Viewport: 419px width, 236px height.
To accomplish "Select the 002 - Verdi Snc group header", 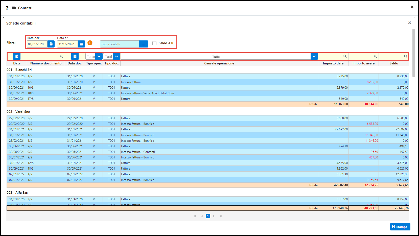I will point(18,112).
